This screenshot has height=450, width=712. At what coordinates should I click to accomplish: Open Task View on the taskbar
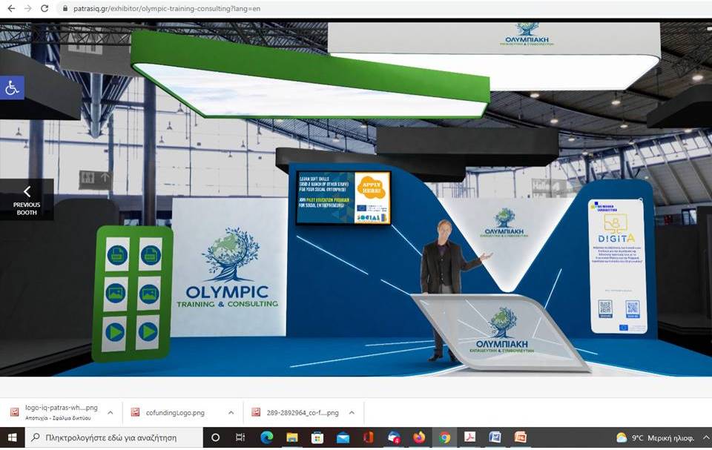[240, 437]
